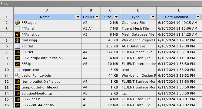Open the Size column filter dropdown
This screenshot has width=202, height=109.
pyautogui.click(x=116, y=17)
